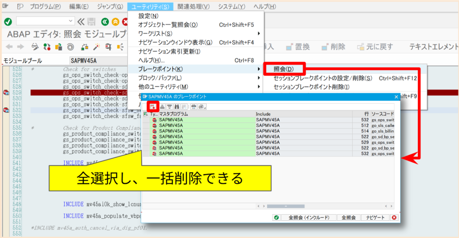Click the Find Next binoculars icon
This screenshot has width=459, height=238.
pyautogui.click(x=184, y=107)
